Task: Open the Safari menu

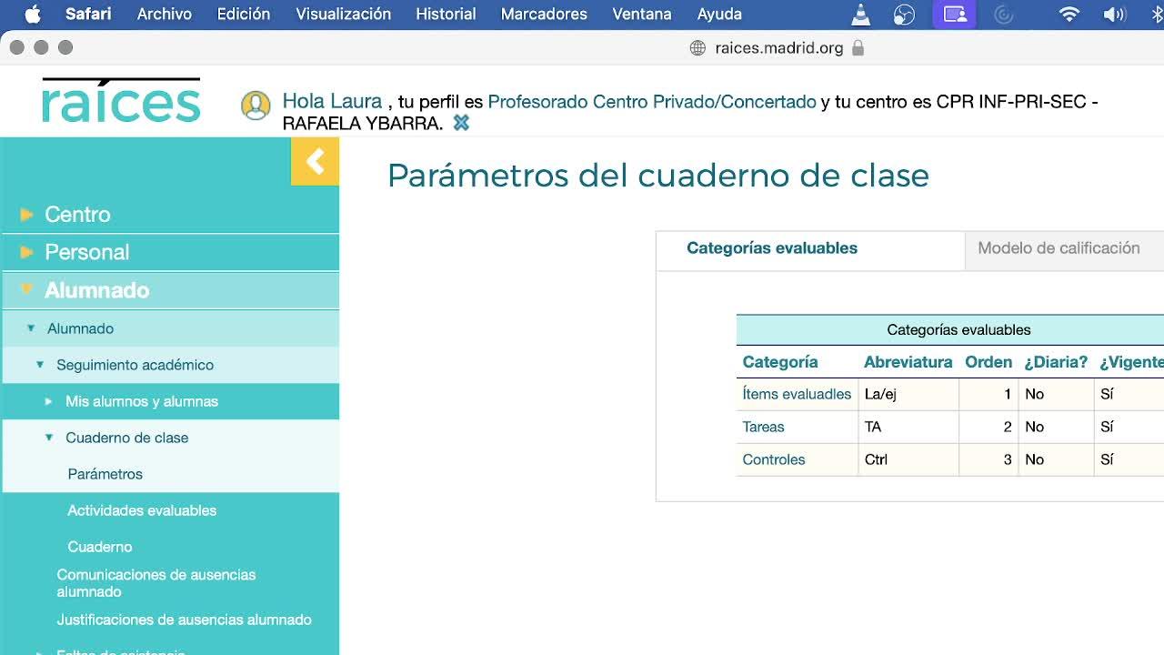Action: click(x=88, y=14)
